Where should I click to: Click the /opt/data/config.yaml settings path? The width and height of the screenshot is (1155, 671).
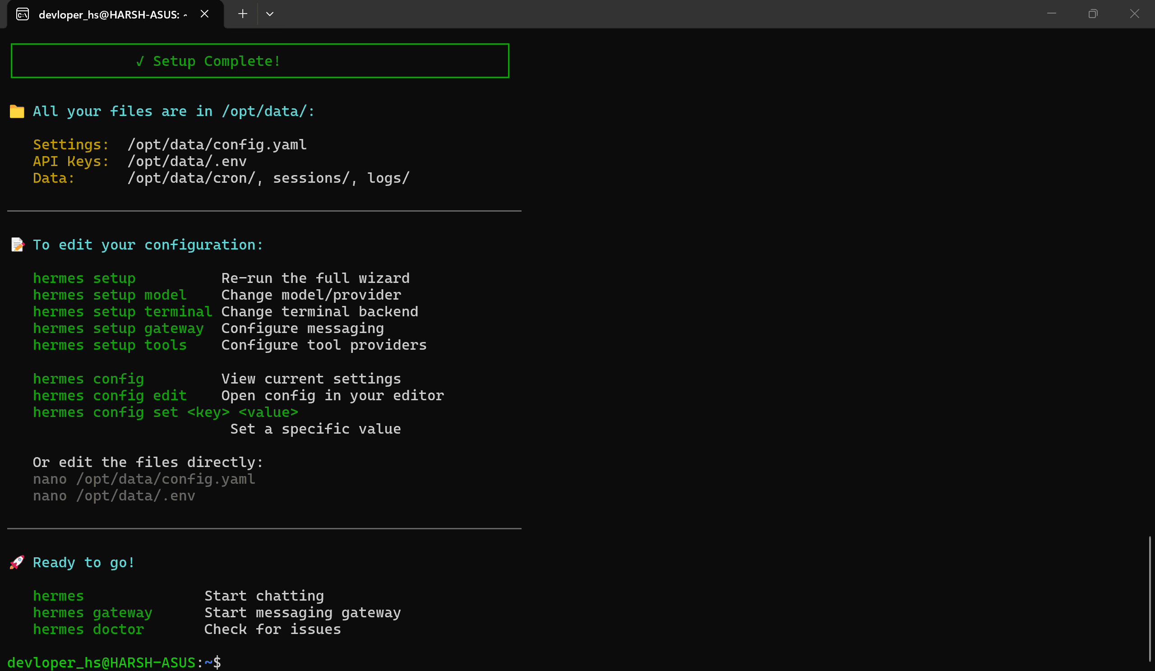pyautogui.click(x=217, y=145)
